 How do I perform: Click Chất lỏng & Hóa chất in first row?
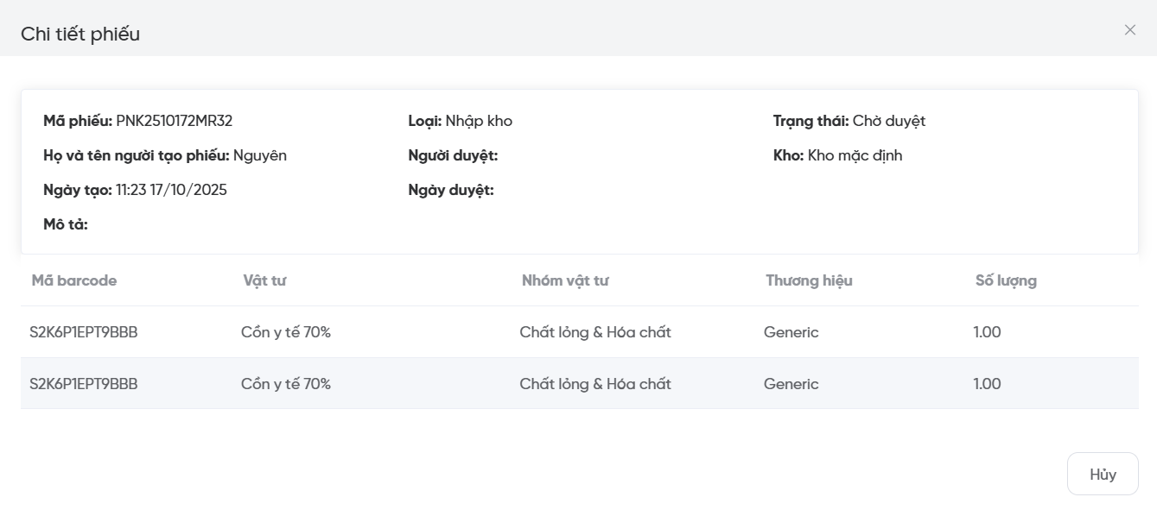pos(595,332)
